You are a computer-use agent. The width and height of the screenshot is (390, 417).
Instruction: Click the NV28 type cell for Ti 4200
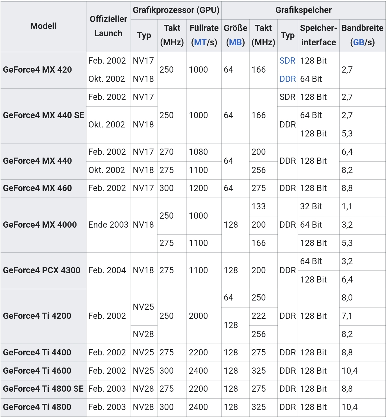click(144, 335)
